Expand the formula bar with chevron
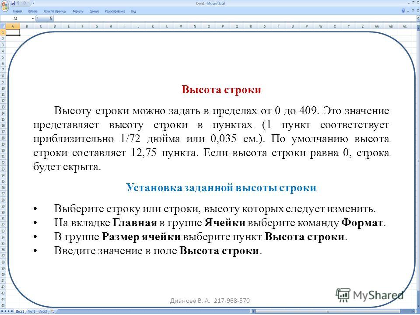The height and width of the screenshot is (315, 420). pos(418,18)
